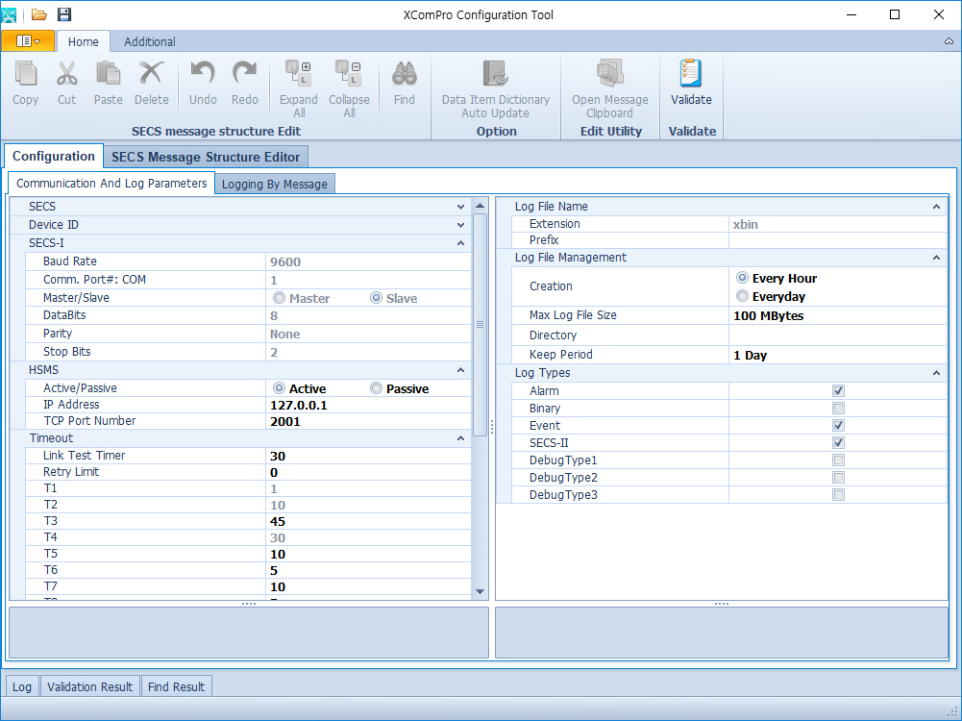Click the Expand All icon

(299, 73)
